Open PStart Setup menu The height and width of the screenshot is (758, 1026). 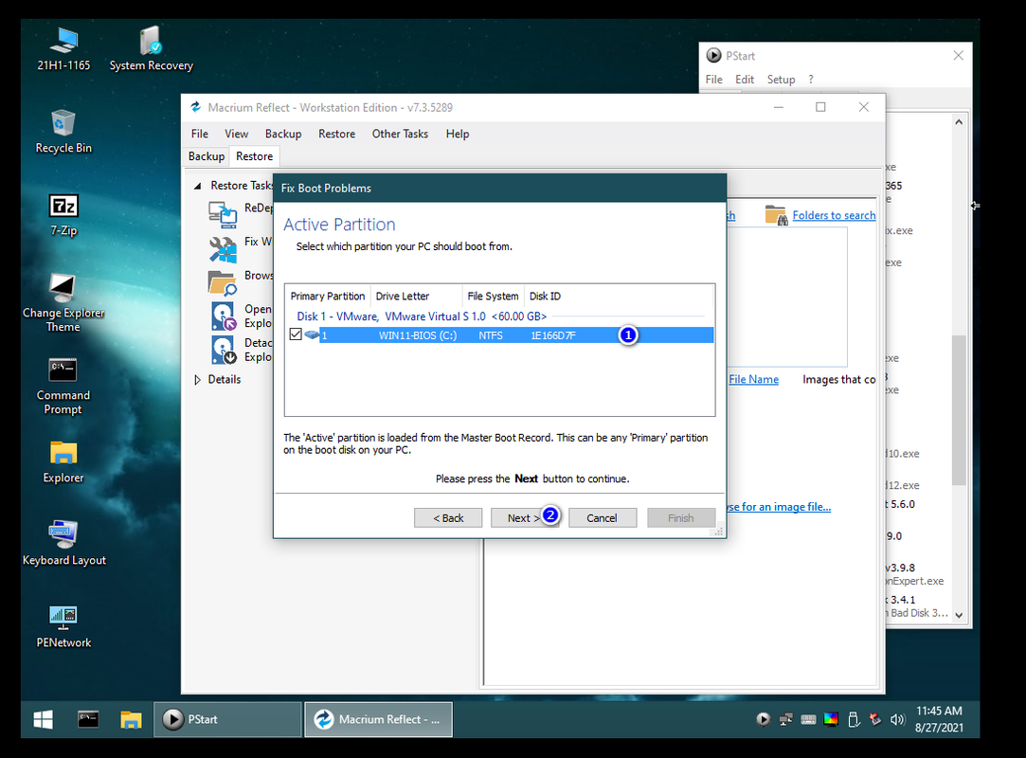point(781,80)
